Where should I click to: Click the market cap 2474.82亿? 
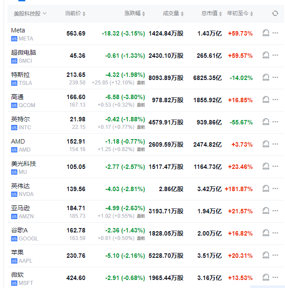click(208, 144)
